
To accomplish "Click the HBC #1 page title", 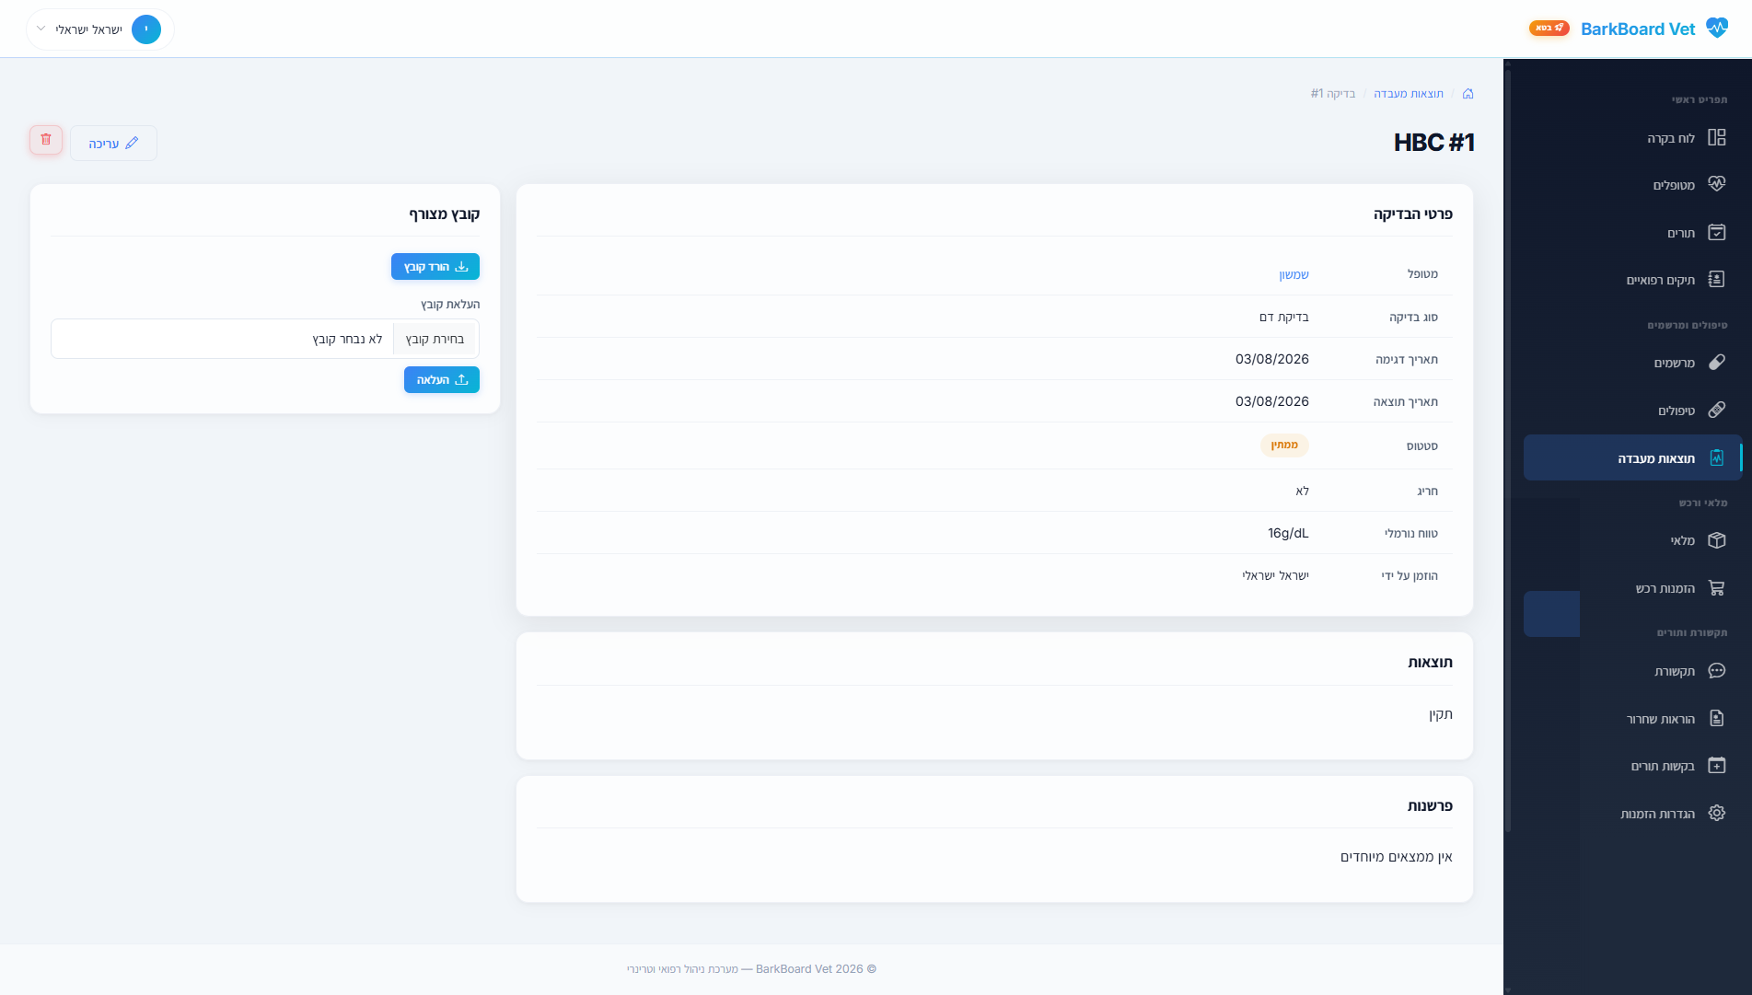I will coord(1434,143).
